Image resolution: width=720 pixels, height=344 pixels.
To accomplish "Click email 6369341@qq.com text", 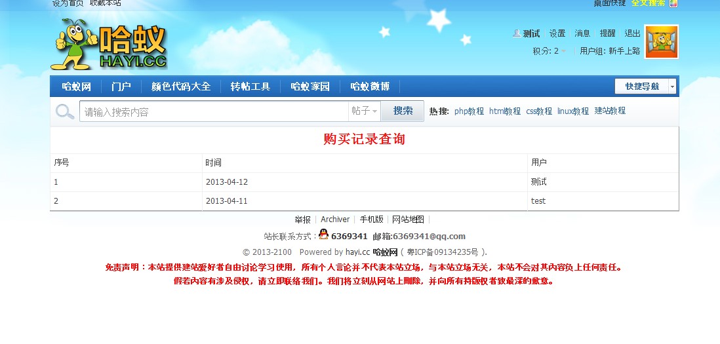I will click(x=430, y=236).
